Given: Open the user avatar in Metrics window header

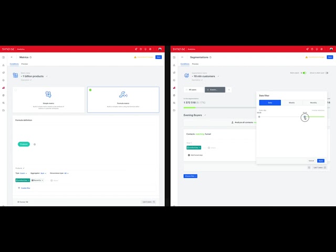Looking at the screenshot, I should tap(160, 49).
